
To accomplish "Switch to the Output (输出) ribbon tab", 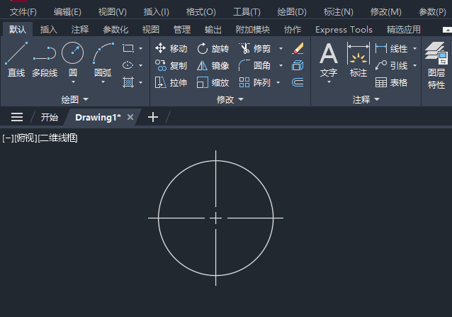I will coord(213,29).
